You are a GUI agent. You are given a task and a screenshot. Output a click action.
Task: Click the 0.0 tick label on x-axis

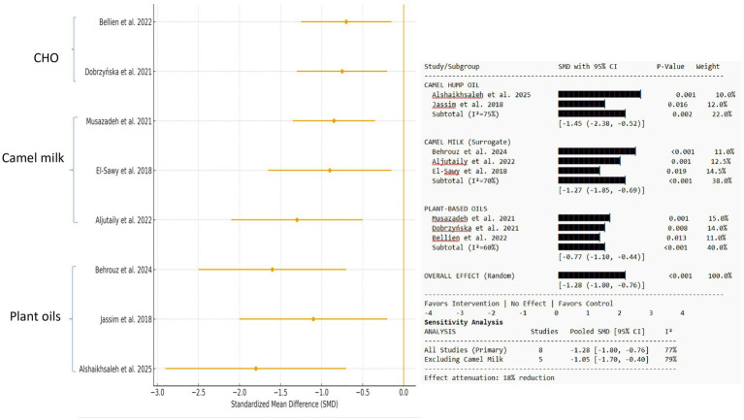(404, 393)
